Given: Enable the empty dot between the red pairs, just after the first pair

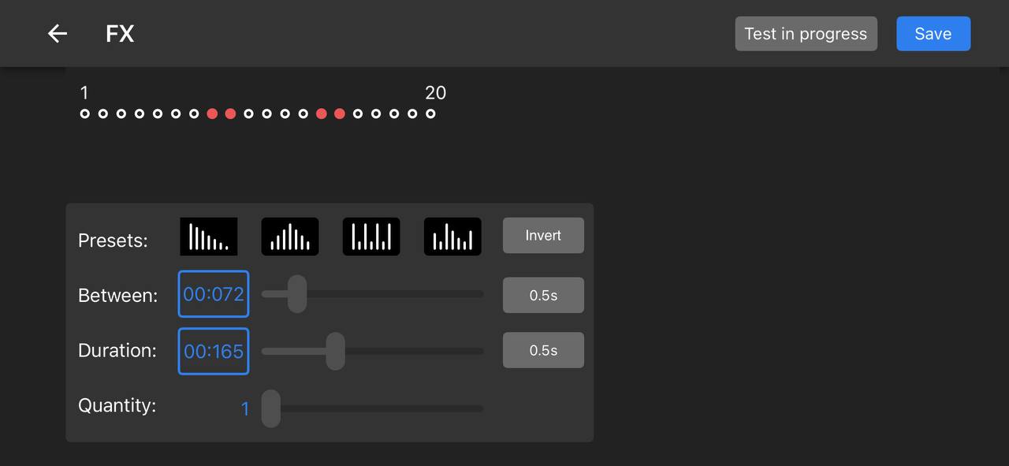Looking at the screenshot, I should (248, 114).
